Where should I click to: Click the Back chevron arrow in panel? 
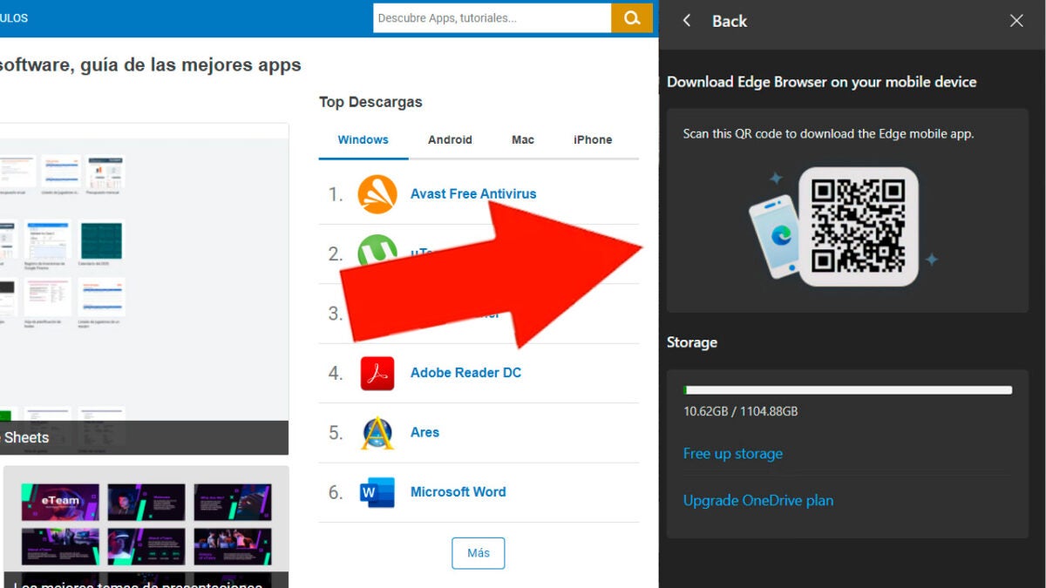click(x=687, y=21)
